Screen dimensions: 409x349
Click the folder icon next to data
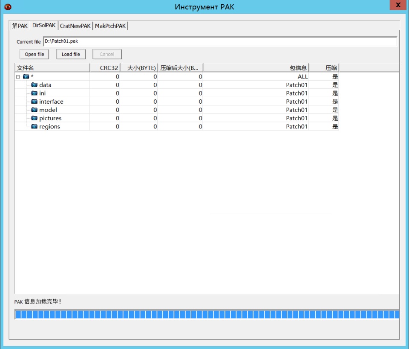point(35,85)
